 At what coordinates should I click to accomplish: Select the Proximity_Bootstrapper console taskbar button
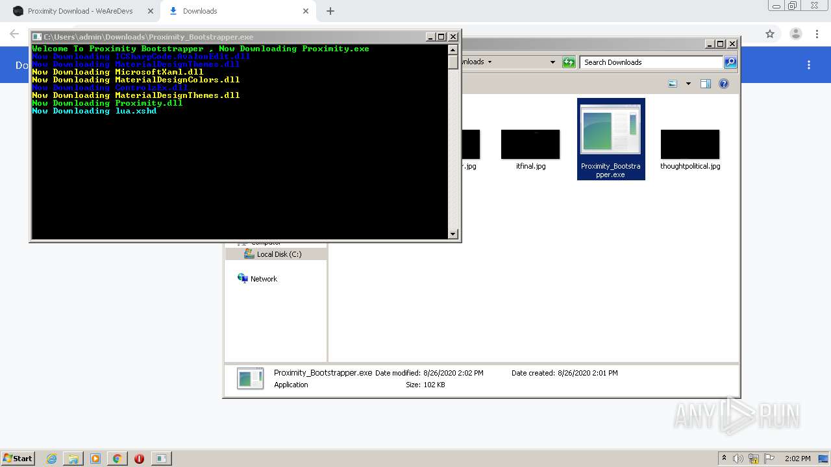161,459
